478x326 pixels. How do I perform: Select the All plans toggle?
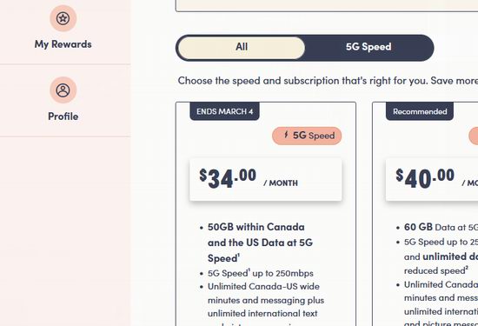(x=241, y=48)
